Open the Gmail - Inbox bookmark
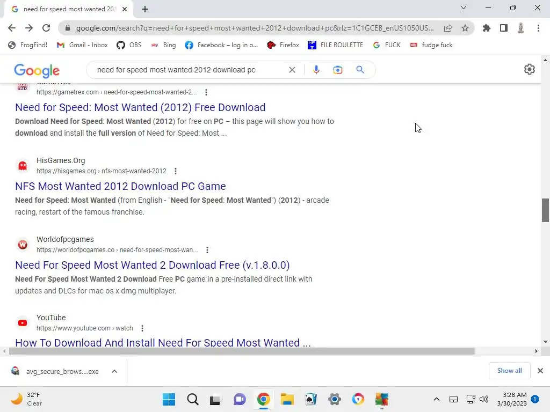This screenshot has width=550, height=412. (82, 45)
